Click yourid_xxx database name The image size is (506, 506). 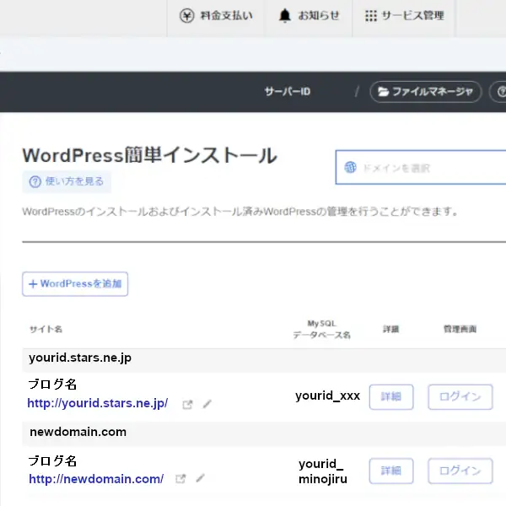pyautogui.click(x=327, y=396)
